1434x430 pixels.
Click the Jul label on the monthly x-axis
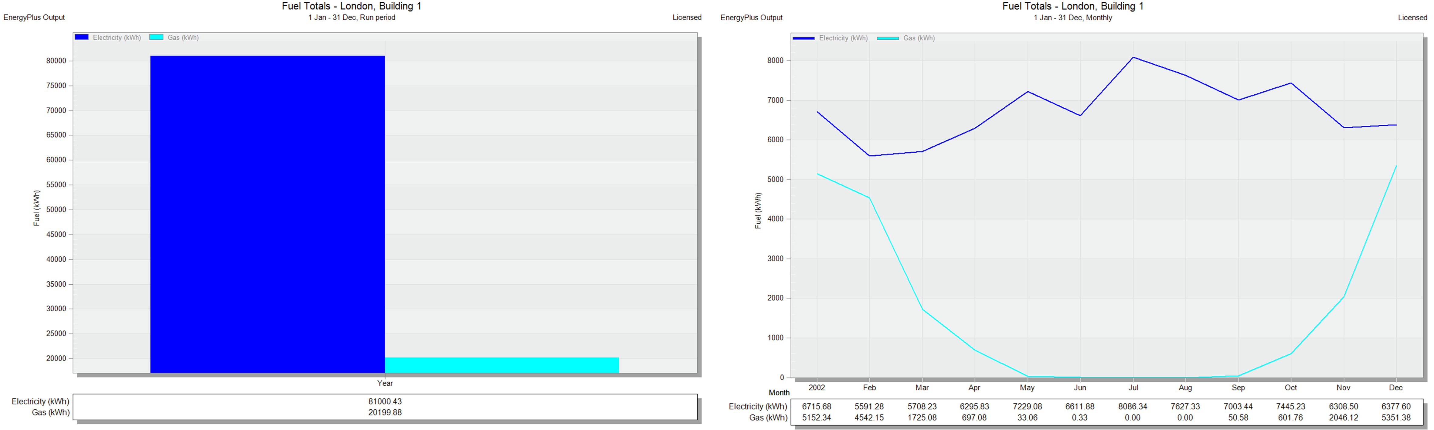1133,388
